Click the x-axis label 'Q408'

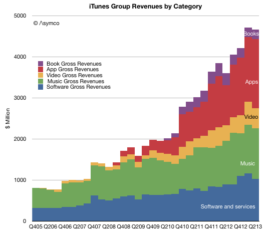point(123,226)
